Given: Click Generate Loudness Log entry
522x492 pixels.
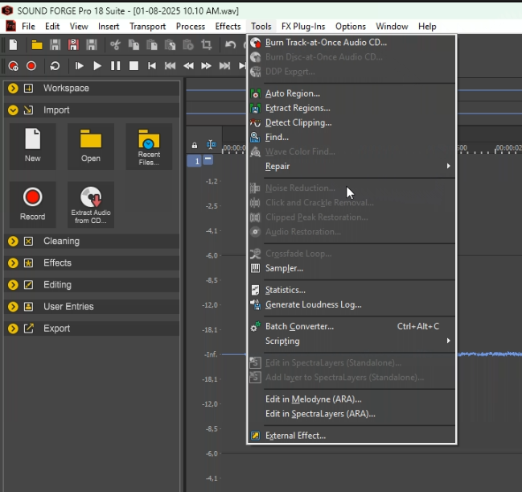Looking at the screenshot, I should [313, 304].
